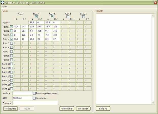Close the Balancing calculations window
The height and width of the screenshot is (114, 158).
click(155, 3)
